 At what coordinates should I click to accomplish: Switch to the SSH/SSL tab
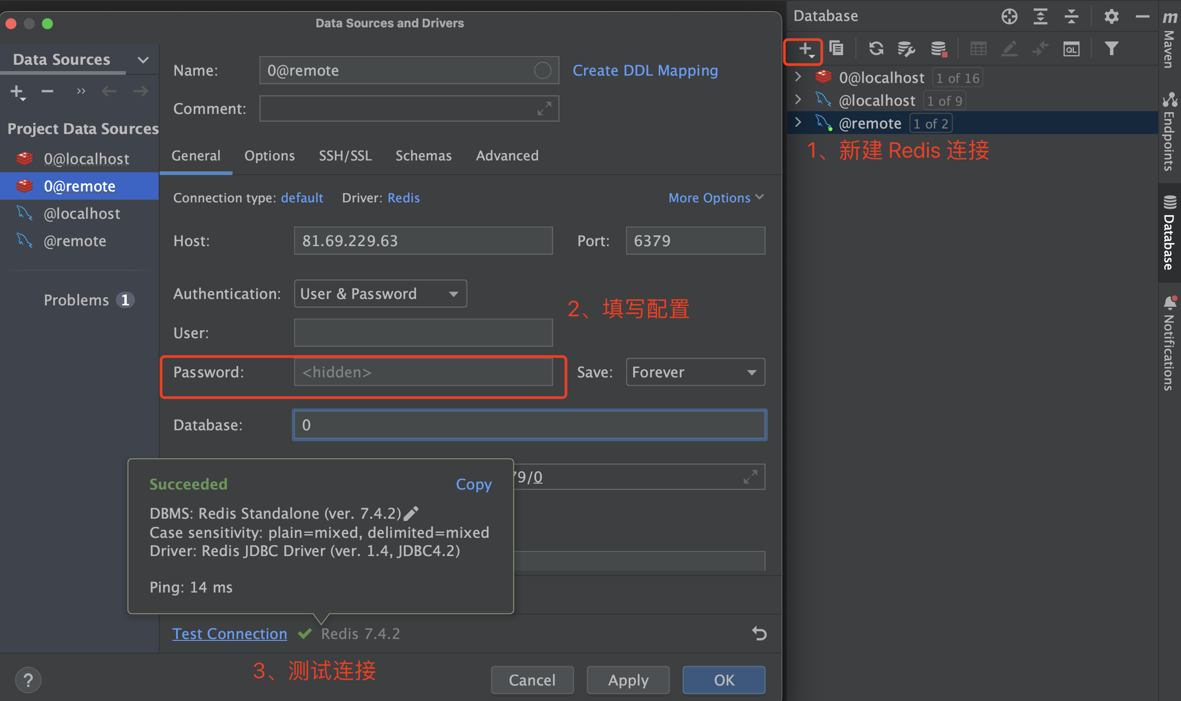point(345,156)
